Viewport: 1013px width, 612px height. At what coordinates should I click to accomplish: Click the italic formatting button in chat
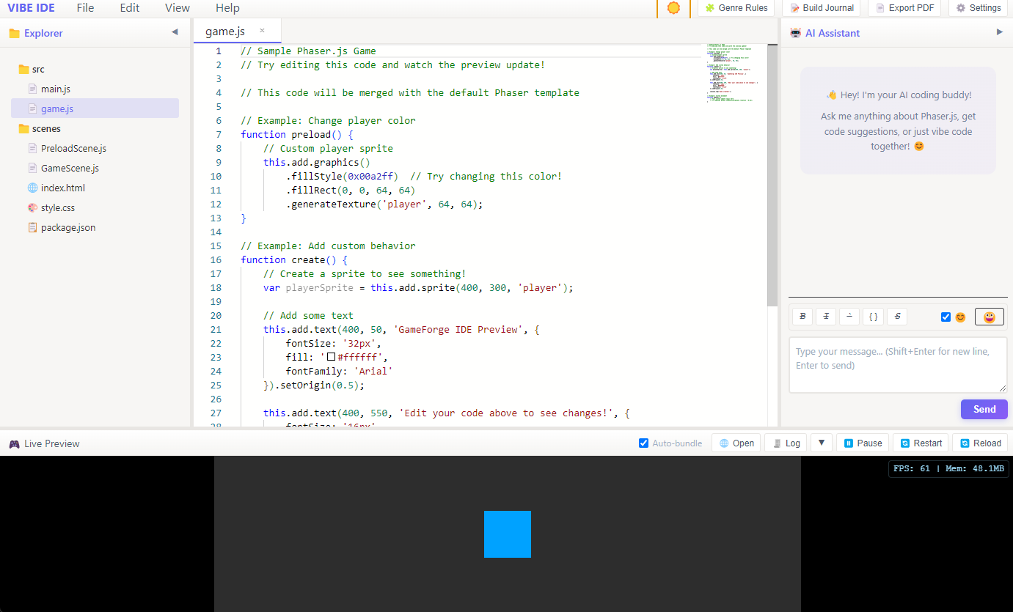(826, 317)
